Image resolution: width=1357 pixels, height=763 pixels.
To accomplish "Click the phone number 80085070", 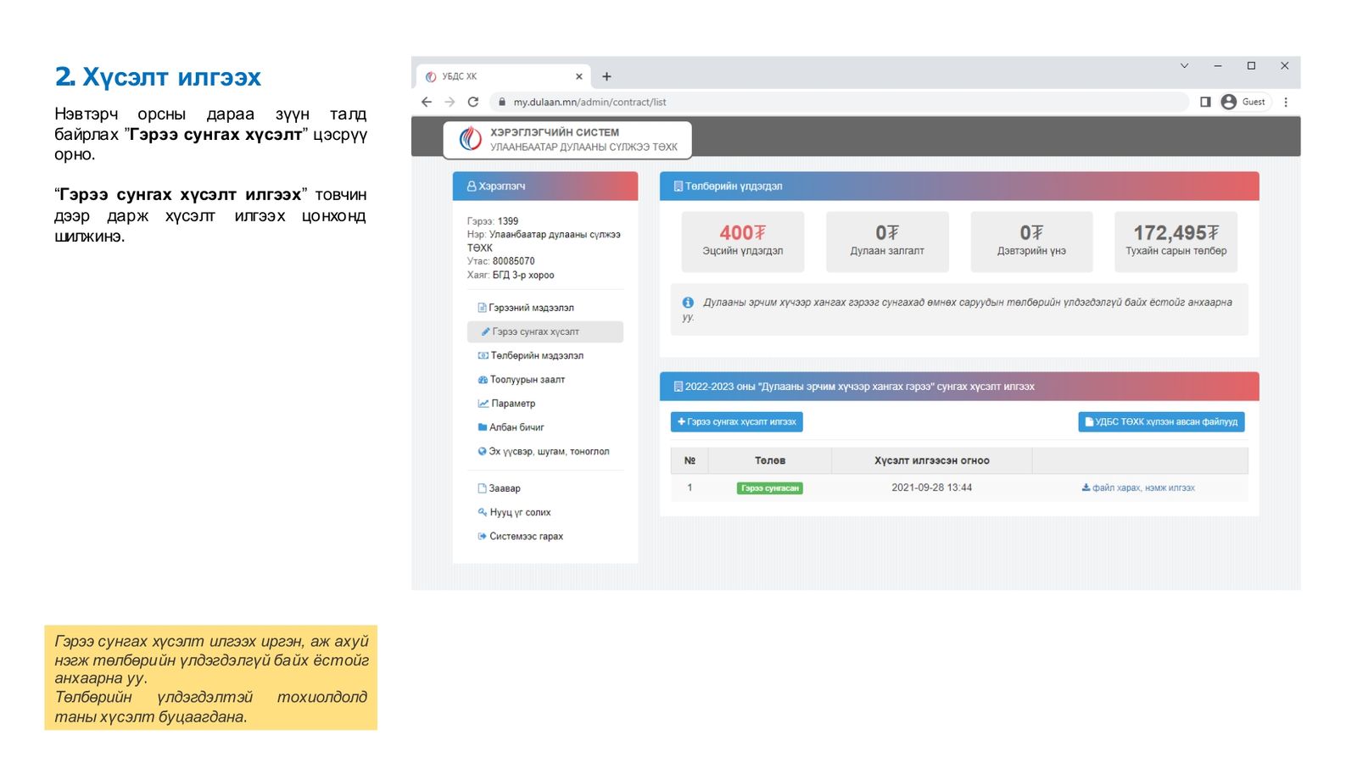I will click(x=514, y=261).
